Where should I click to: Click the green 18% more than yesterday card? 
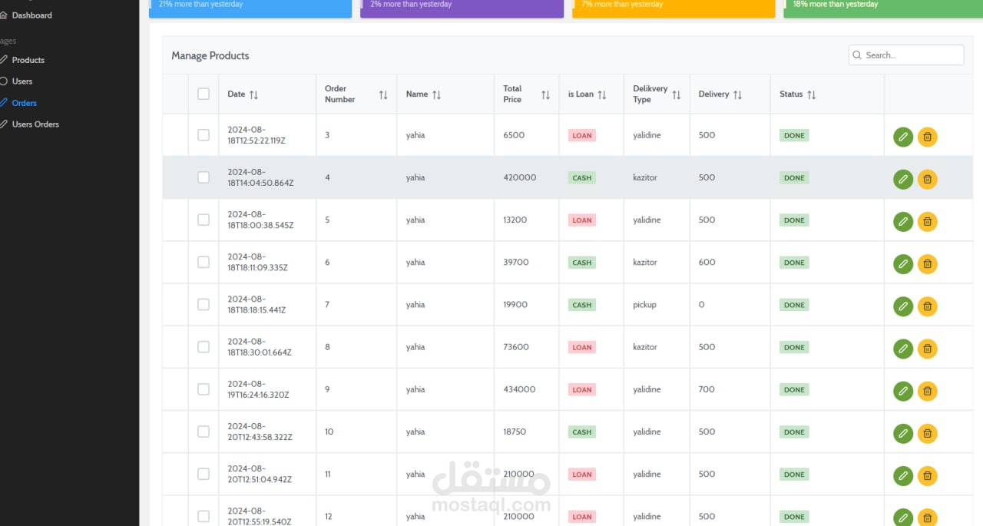pos(883,8)
